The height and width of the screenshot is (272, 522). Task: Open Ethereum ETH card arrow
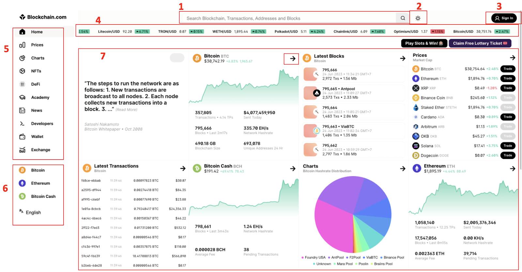tap(513, 168)
